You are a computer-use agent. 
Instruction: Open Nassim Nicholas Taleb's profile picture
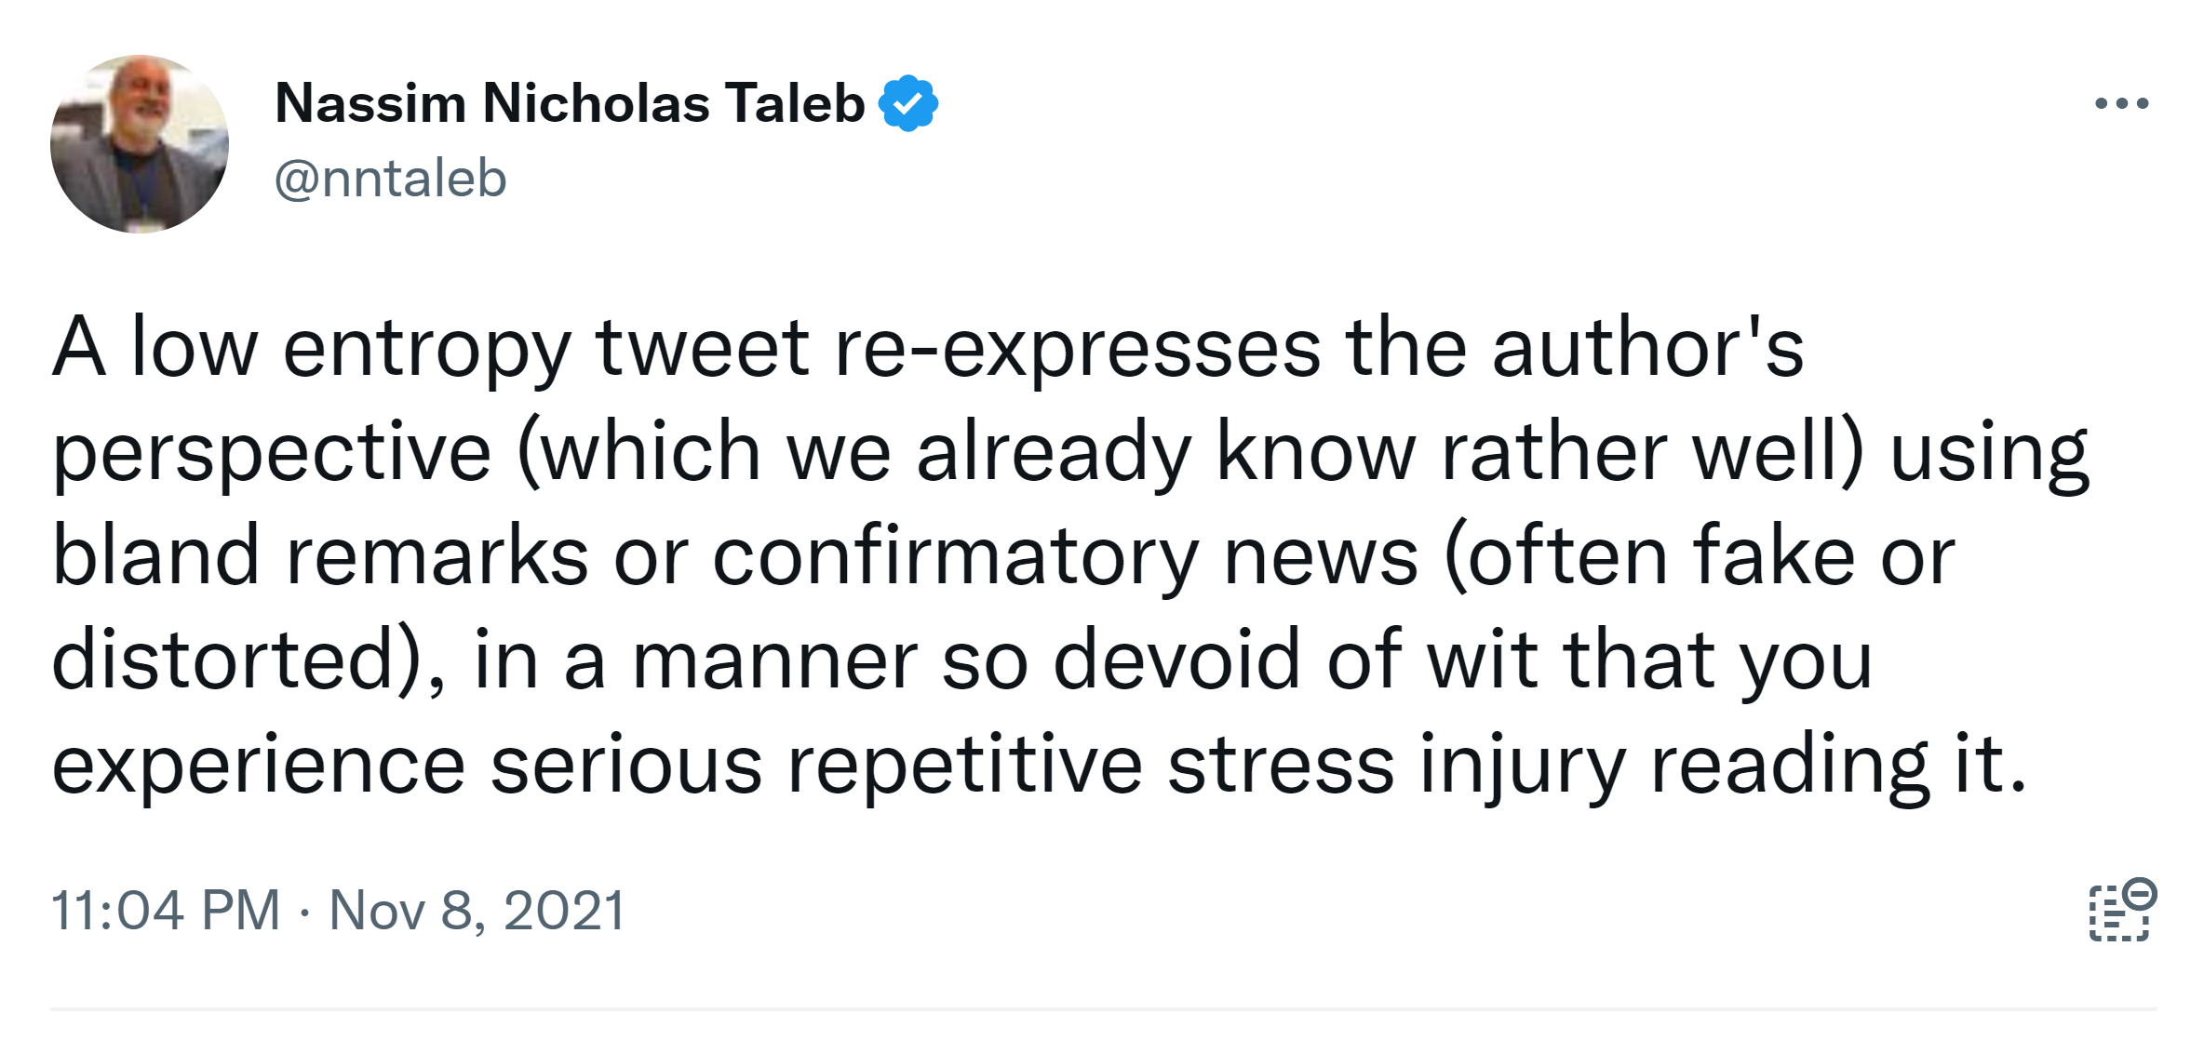click(x=140, y=144)
